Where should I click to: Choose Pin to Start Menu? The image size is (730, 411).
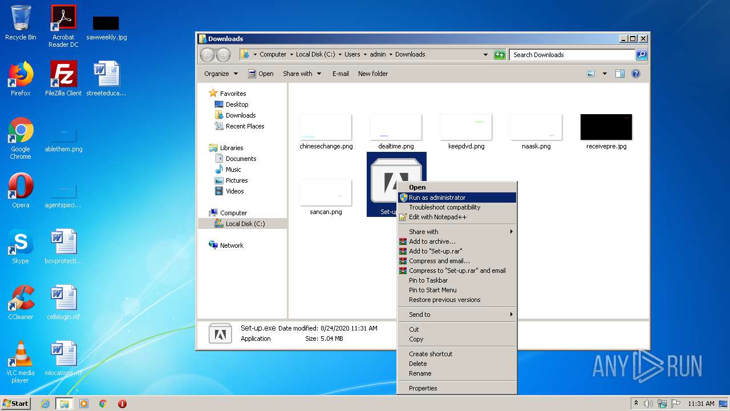click(x=457, y=290)
